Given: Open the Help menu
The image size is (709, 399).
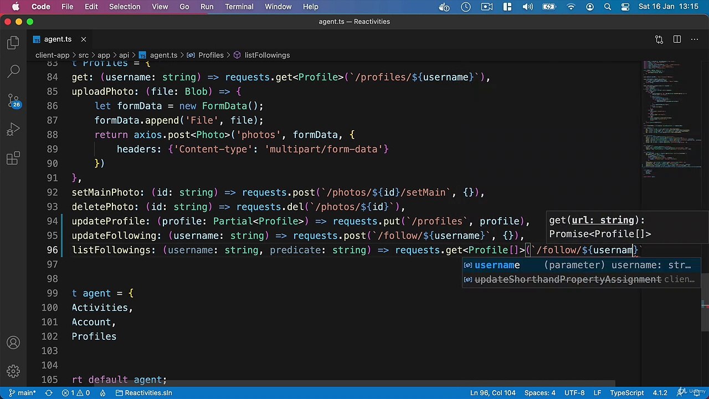Looking at the screenshot, I should [310, 7].
